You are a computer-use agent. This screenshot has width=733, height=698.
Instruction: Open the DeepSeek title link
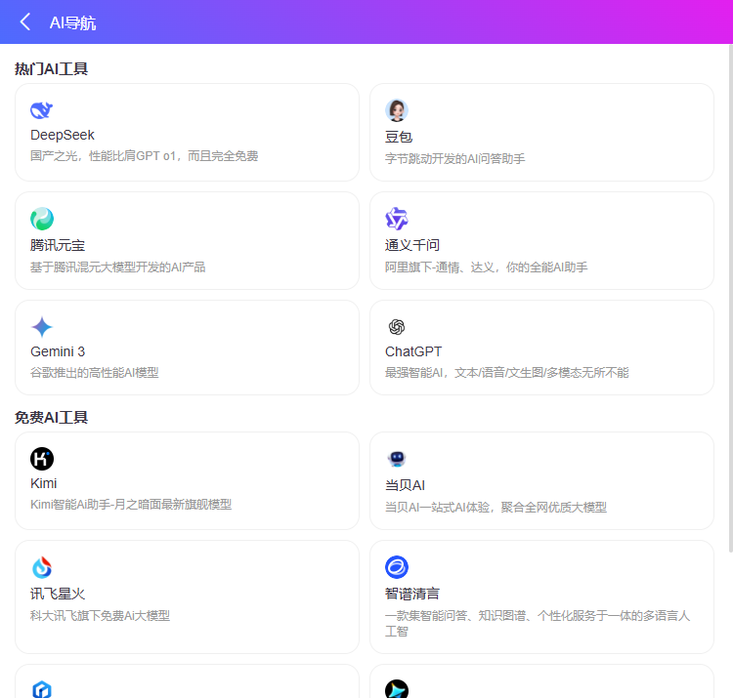[63, 135]
